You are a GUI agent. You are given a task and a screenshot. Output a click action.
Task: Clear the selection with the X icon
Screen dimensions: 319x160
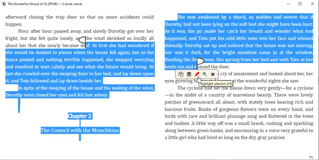[213, 74]
